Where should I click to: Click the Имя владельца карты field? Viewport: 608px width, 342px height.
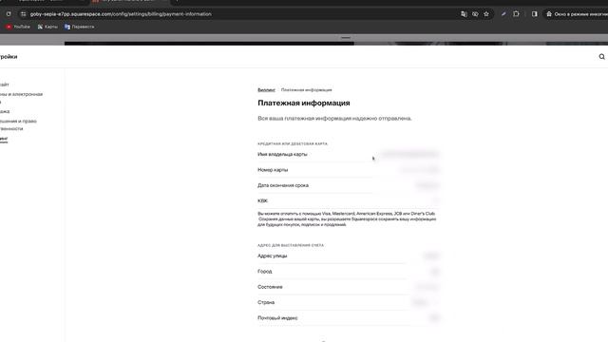[x=349, y=154]
